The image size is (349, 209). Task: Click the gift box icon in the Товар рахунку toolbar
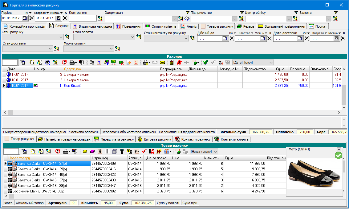tap(167, 151)
